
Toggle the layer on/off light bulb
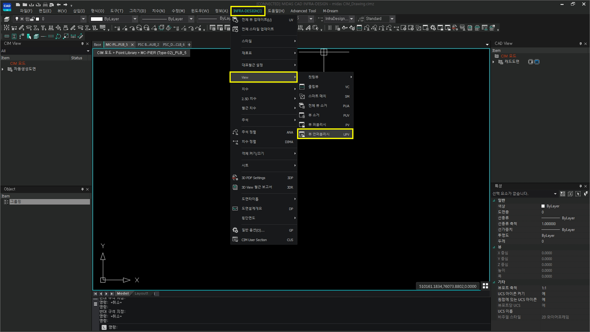click(17, 19)
